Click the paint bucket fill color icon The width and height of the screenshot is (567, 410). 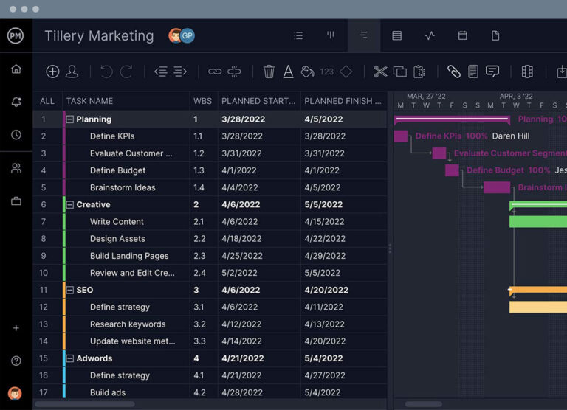click(x=307, y=72)
